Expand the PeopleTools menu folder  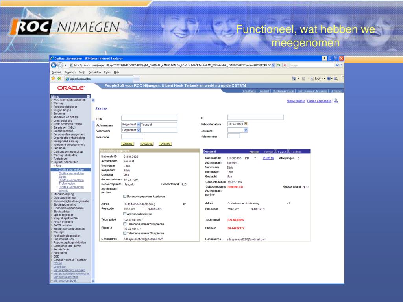pos(52,250)
